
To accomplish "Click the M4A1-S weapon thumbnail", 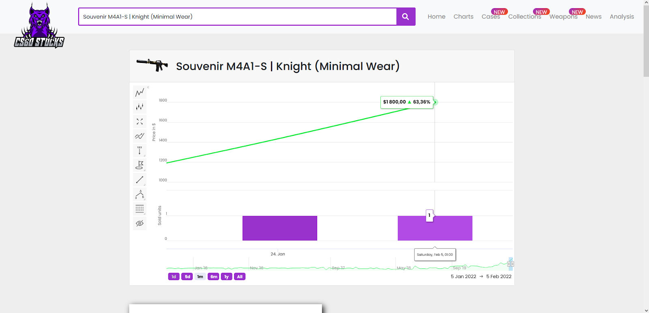I will click(x=152, y=65).
